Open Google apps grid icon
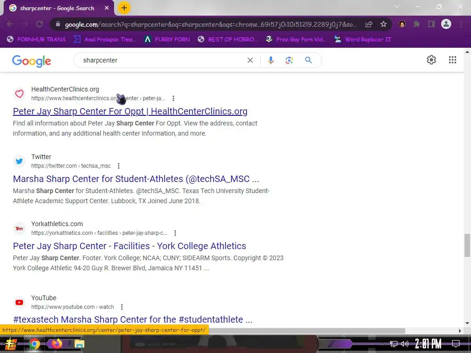The height and width of the screenshot is (353, 471). 453,60
